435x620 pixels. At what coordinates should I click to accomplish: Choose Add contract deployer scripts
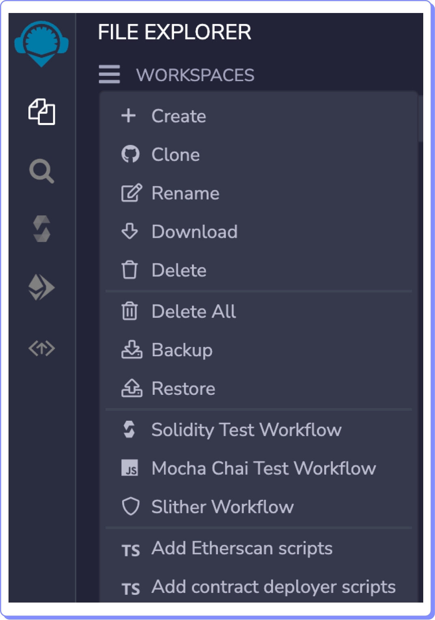[273, 587]
